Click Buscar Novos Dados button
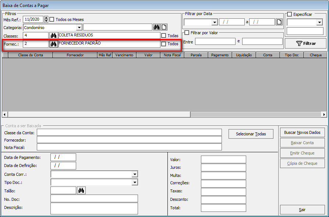This screenshot has width=329, height=217. pyautogui.click(x=303, y=132)
